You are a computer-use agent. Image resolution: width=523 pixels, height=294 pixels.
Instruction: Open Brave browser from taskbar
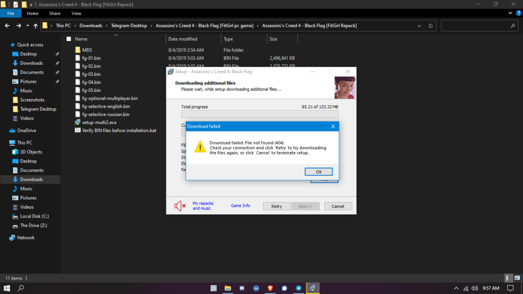[x=270, y=288]
